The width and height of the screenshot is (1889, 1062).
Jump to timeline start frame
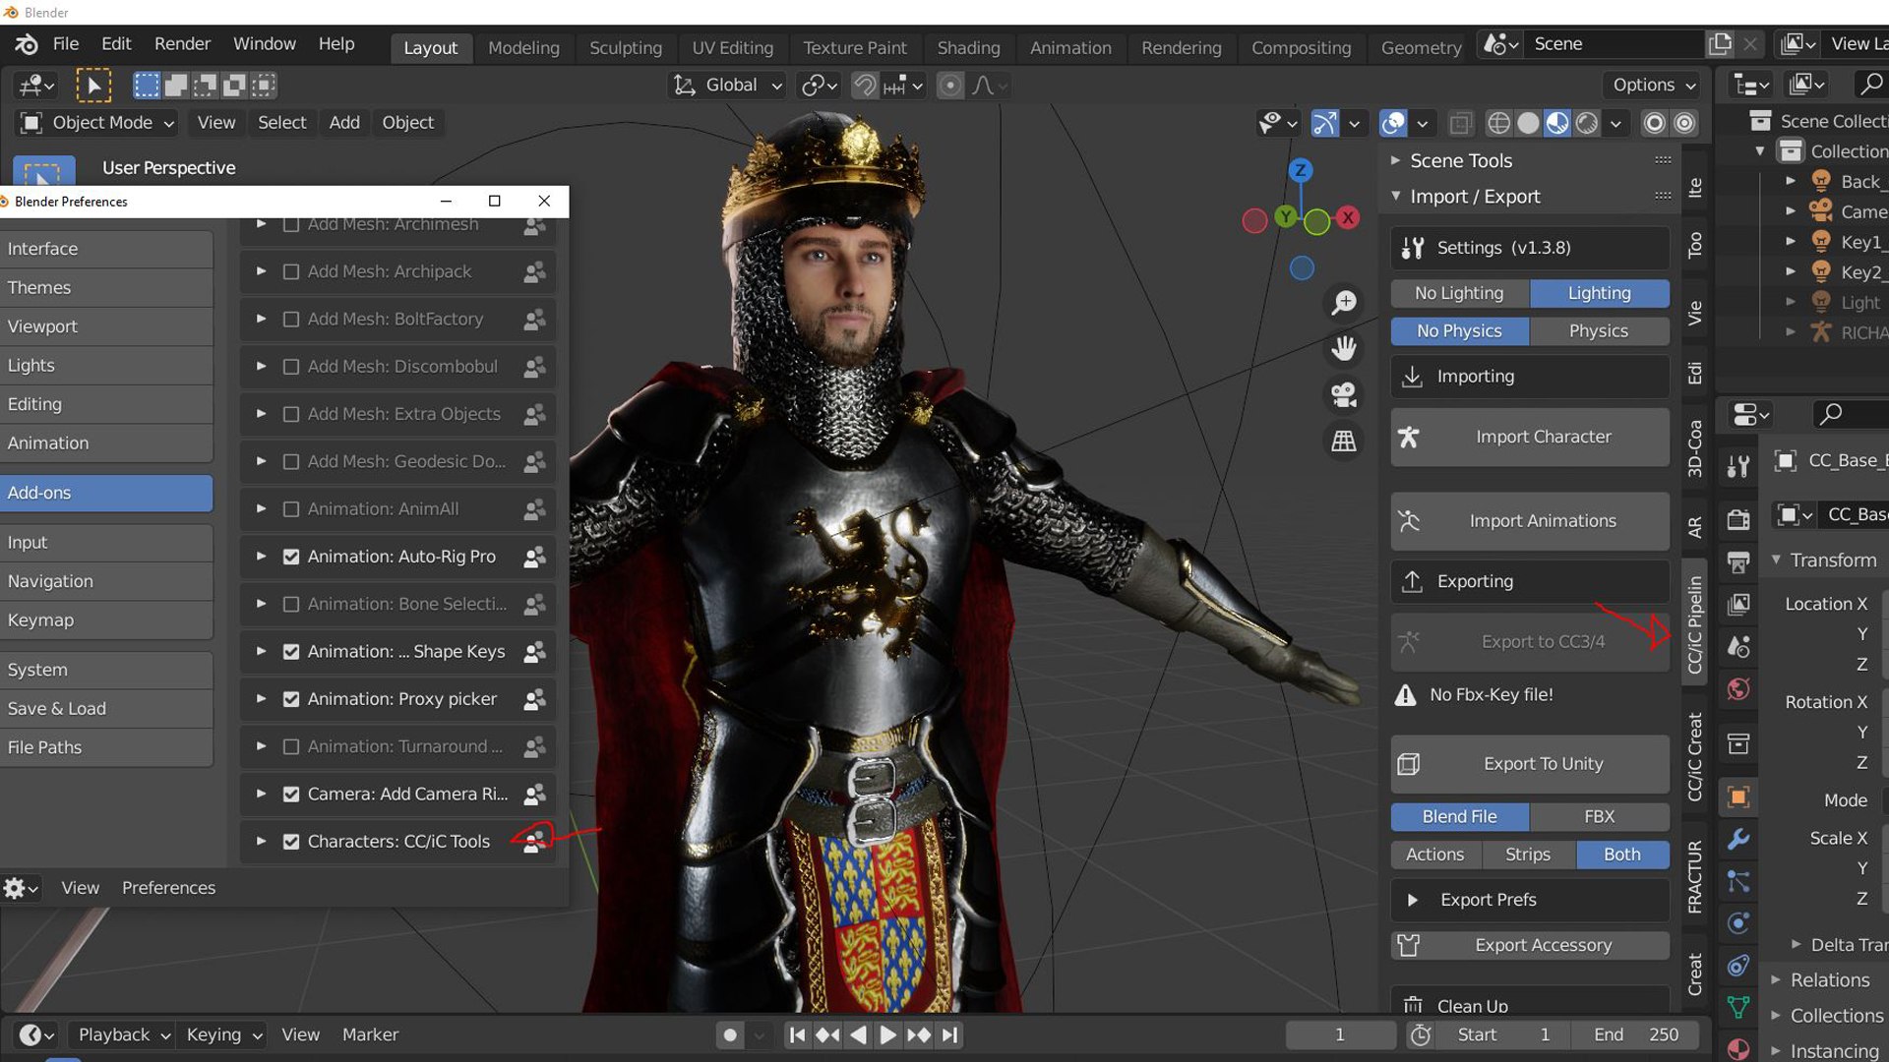pyautogui.click(x=797, y=1034)
